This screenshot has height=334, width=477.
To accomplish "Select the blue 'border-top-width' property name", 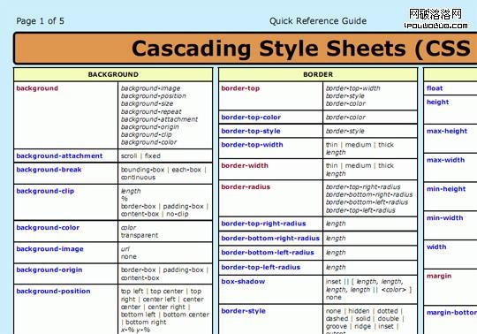I will click(x=252, y=145).
